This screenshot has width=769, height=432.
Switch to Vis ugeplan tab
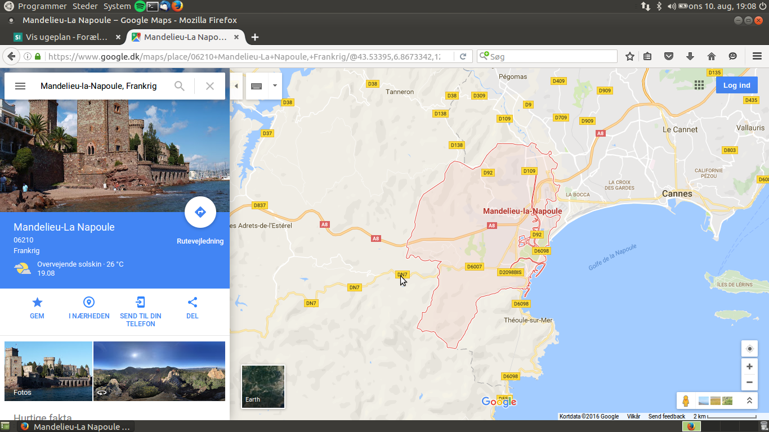tap(66, 37)
